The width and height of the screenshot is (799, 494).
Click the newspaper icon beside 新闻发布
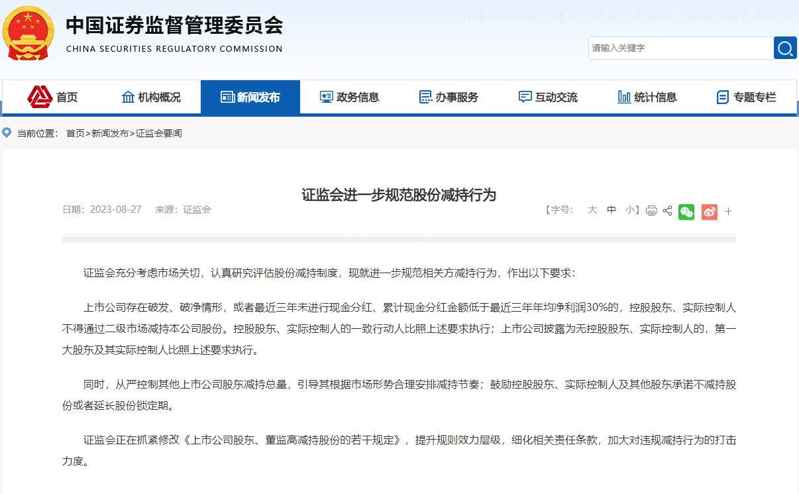click(x=227, y=97)
